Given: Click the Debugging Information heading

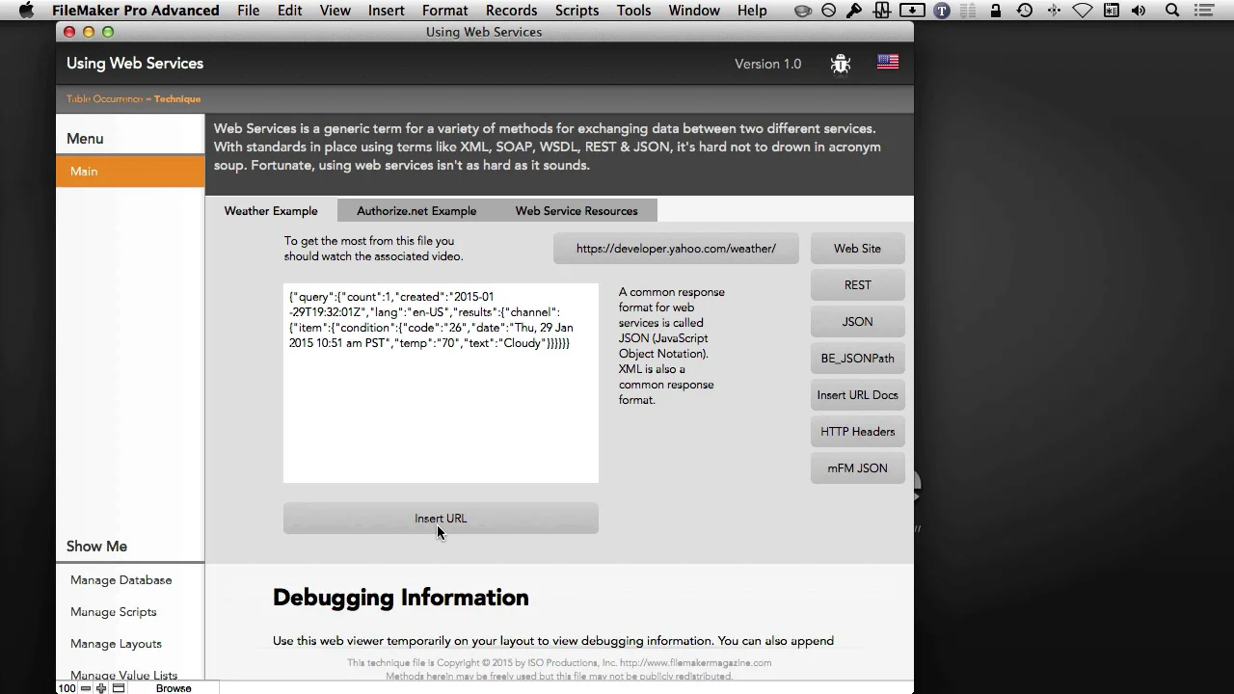Looking at the screenshot, I should (400, 598).
